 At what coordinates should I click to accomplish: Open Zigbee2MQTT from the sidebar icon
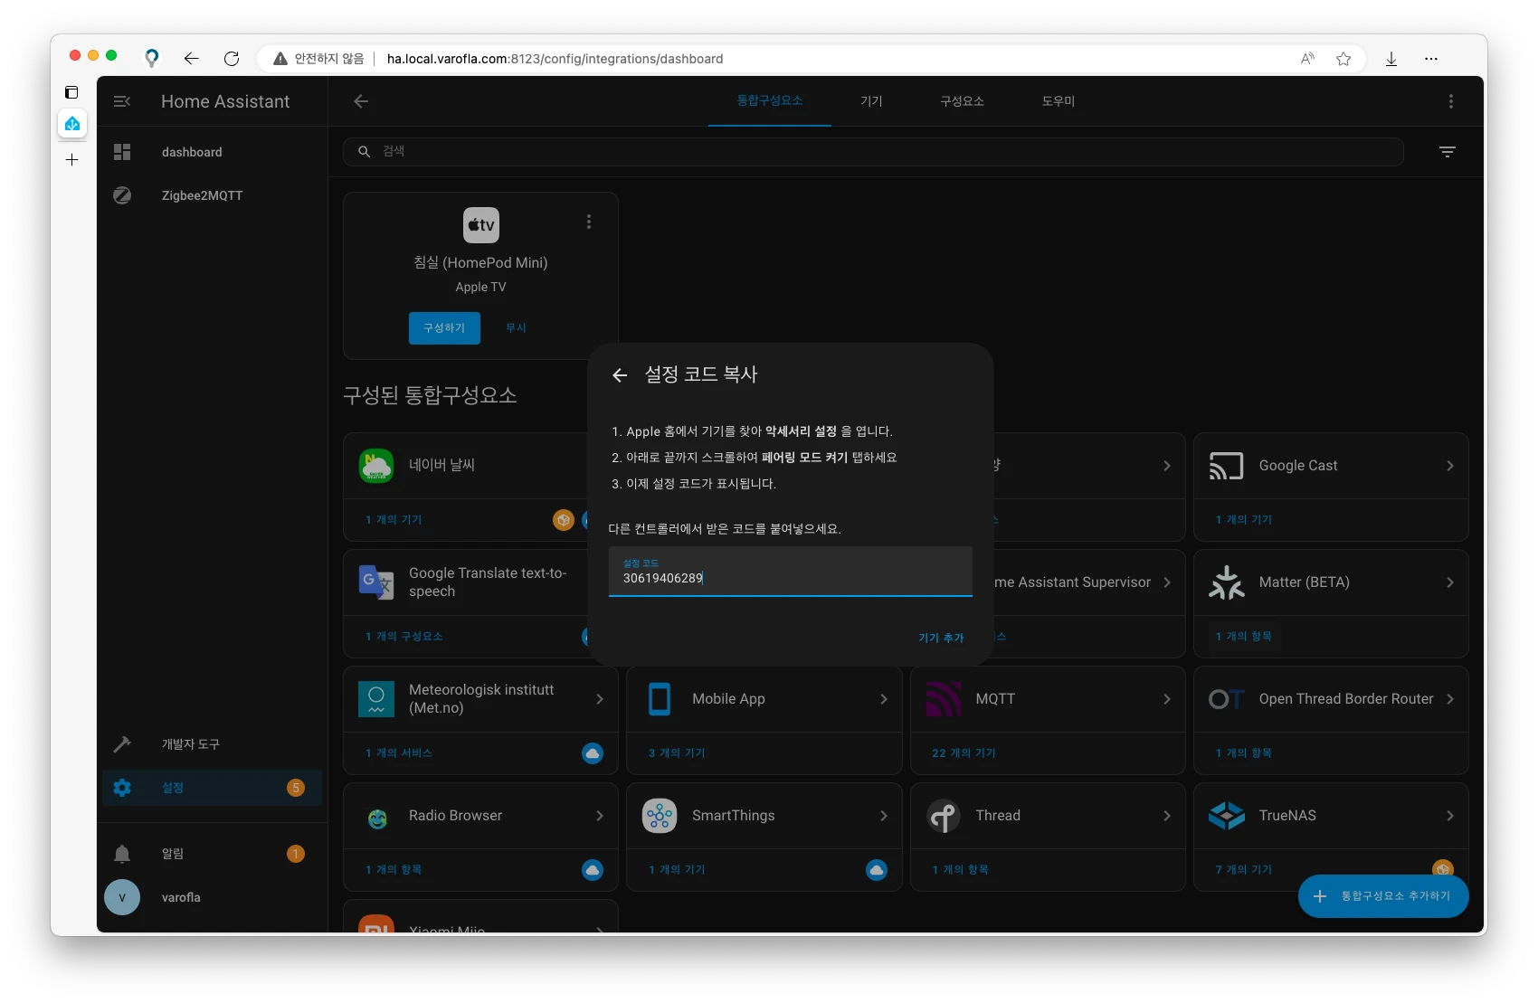pos(122,194)
